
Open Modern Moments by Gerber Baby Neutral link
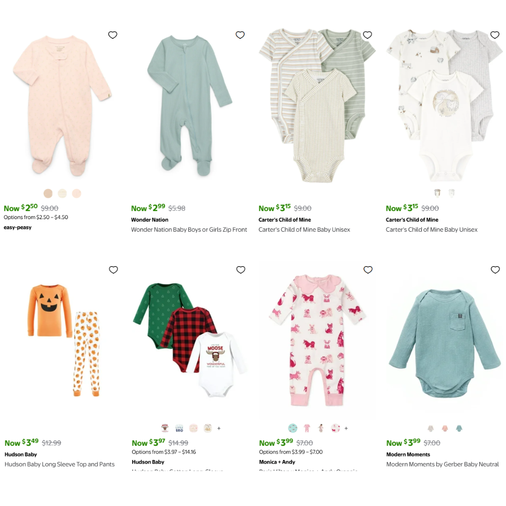click(x=442, y=464)
